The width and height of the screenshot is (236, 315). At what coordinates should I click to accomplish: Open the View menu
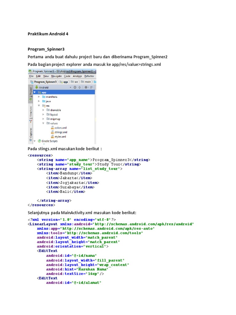[46, 76]
